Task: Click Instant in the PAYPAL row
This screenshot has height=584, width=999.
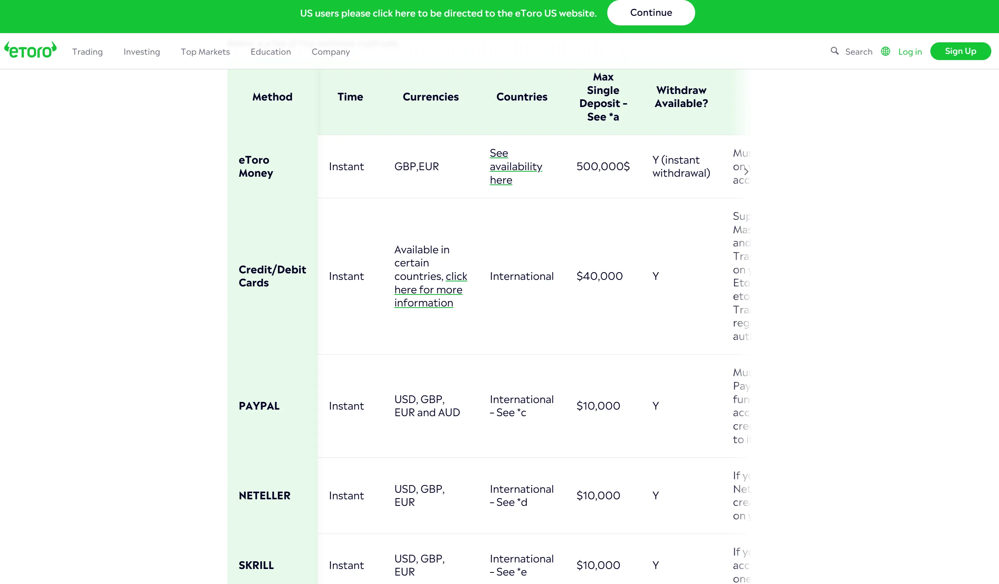Action: tap(346, 406)
